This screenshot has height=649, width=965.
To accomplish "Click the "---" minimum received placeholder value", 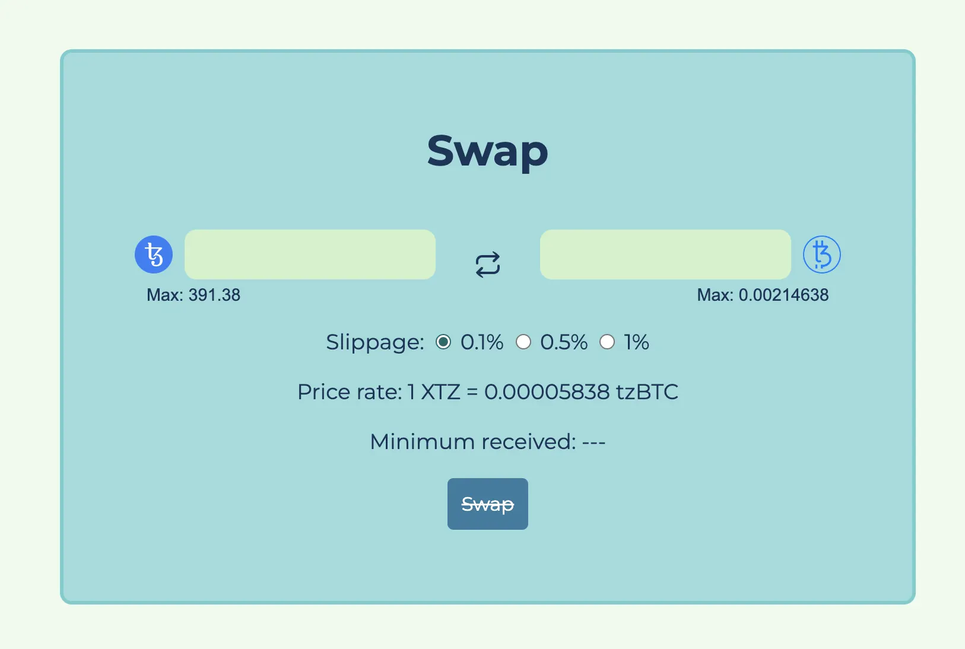I will (x=593, y=442).
